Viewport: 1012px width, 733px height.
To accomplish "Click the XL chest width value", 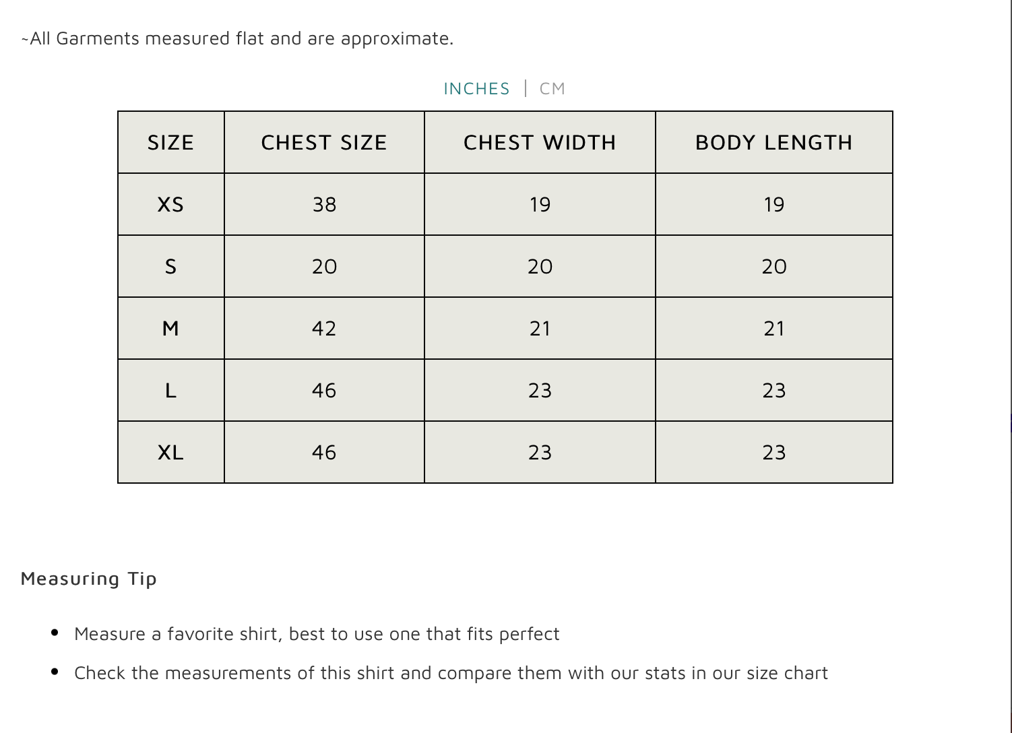I will coord(540,453).
